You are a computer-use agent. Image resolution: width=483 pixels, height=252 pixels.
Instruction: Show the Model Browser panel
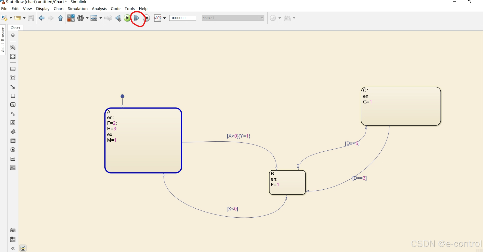3,41
